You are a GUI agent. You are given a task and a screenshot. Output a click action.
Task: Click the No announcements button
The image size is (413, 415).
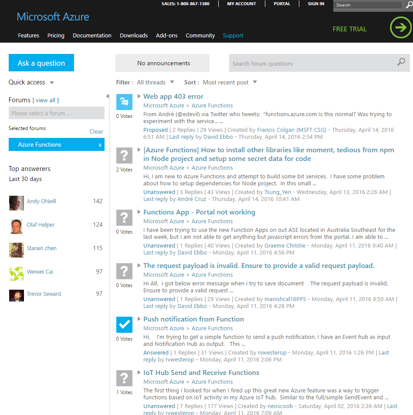pos(162,63)
